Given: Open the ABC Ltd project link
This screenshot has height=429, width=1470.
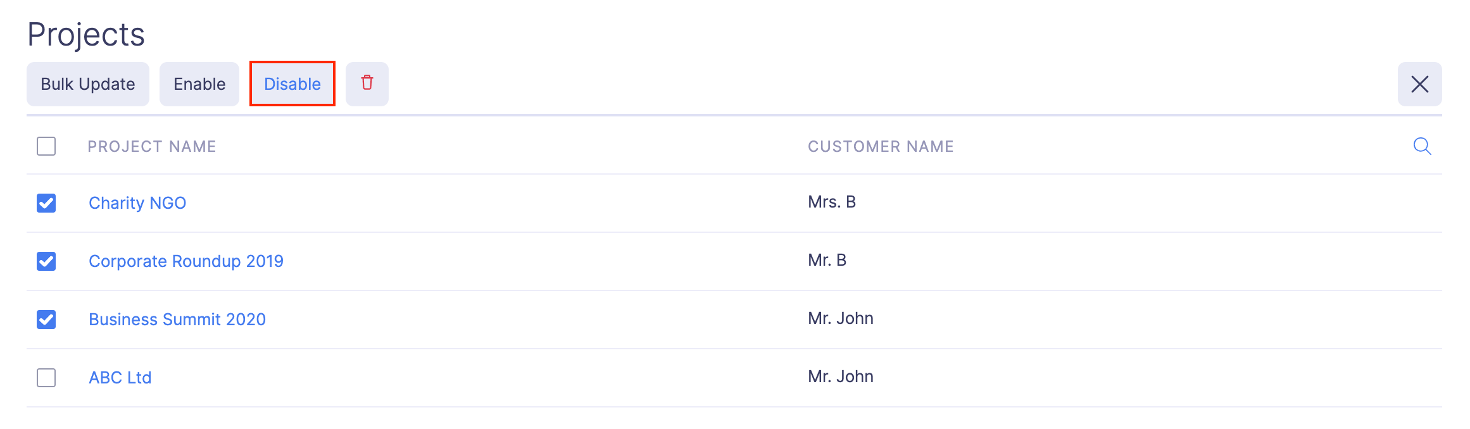Looking at the screenshot, I should [120, 378].
